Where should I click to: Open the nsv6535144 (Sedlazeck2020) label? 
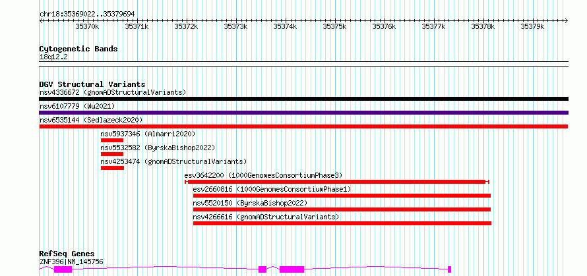click(91, 120)
